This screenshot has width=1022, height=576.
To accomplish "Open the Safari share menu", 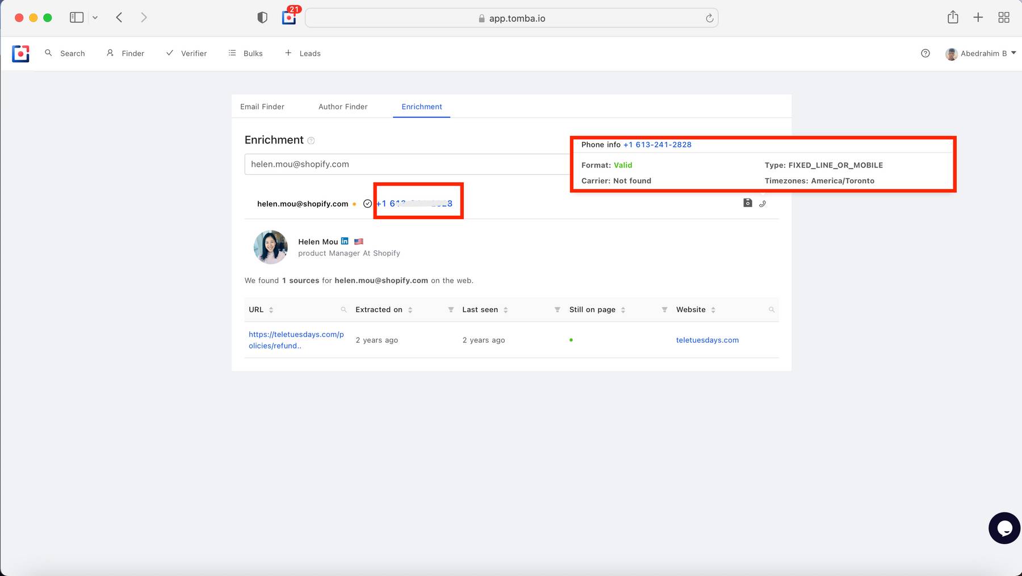I will pyautogui.click(x=953, y=18).
